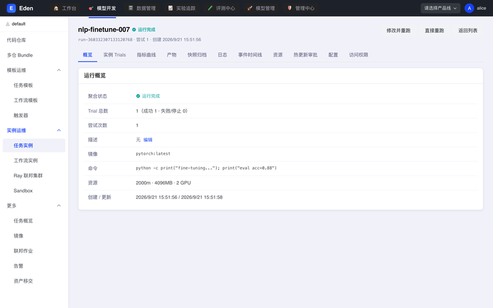Click the 模型管理 rocket icon

(250, 8)
